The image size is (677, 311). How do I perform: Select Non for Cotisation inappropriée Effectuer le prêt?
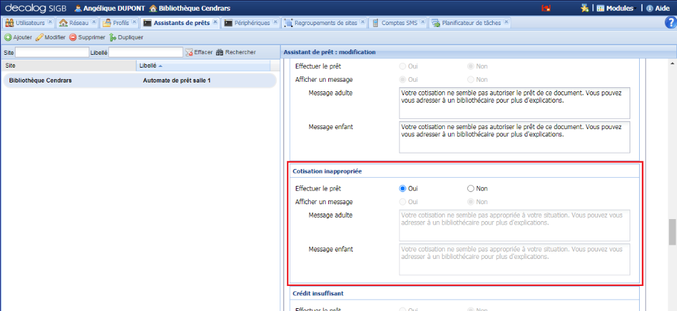point(471,189)
